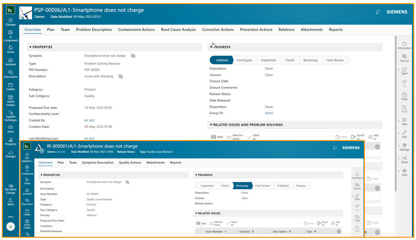Click the search icon in IR-000001 window header
The height and width of the screenshot is (240, 416).
tap(335, 147)
